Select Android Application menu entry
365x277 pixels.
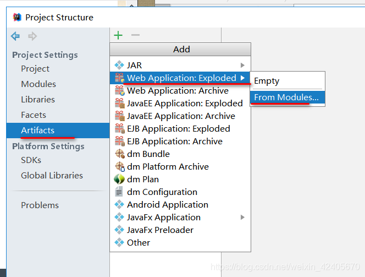pyautogui.click(x=180, y=204)
